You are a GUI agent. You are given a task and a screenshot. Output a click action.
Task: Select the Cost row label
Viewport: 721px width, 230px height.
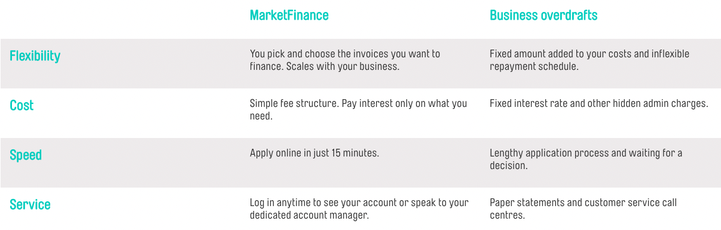(x=22, y=106)
